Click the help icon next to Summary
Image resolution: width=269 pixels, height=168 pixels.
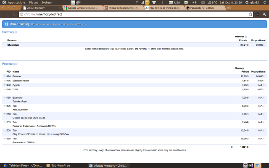(x=16, y=32)
